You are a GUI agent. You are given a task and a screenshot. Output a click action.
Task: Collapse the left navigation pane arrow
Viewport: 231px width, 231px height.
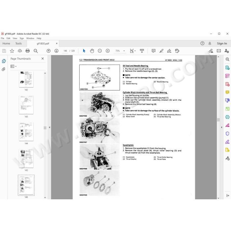(x=49, y=127)
